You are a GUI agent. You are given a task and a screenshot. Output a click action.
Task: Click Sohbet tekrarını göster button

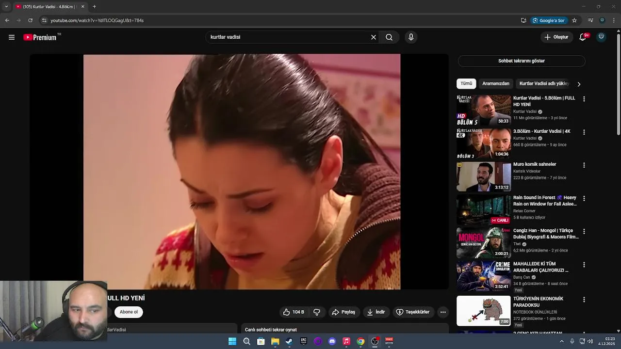[522, 61]
